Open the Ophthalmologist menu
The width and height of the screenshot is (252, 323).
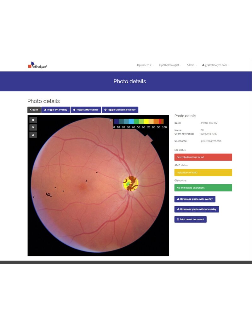click(x=169, y=65)
